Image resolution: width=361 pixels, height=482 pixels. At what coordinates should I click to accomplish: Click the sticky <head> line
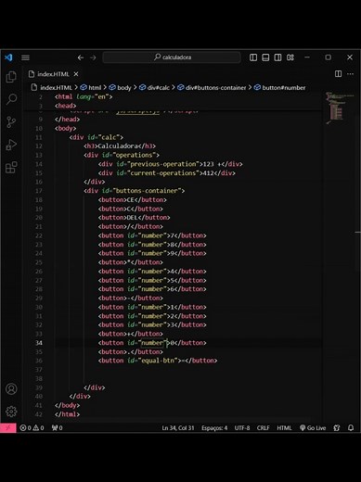click(x=65, y=106)
